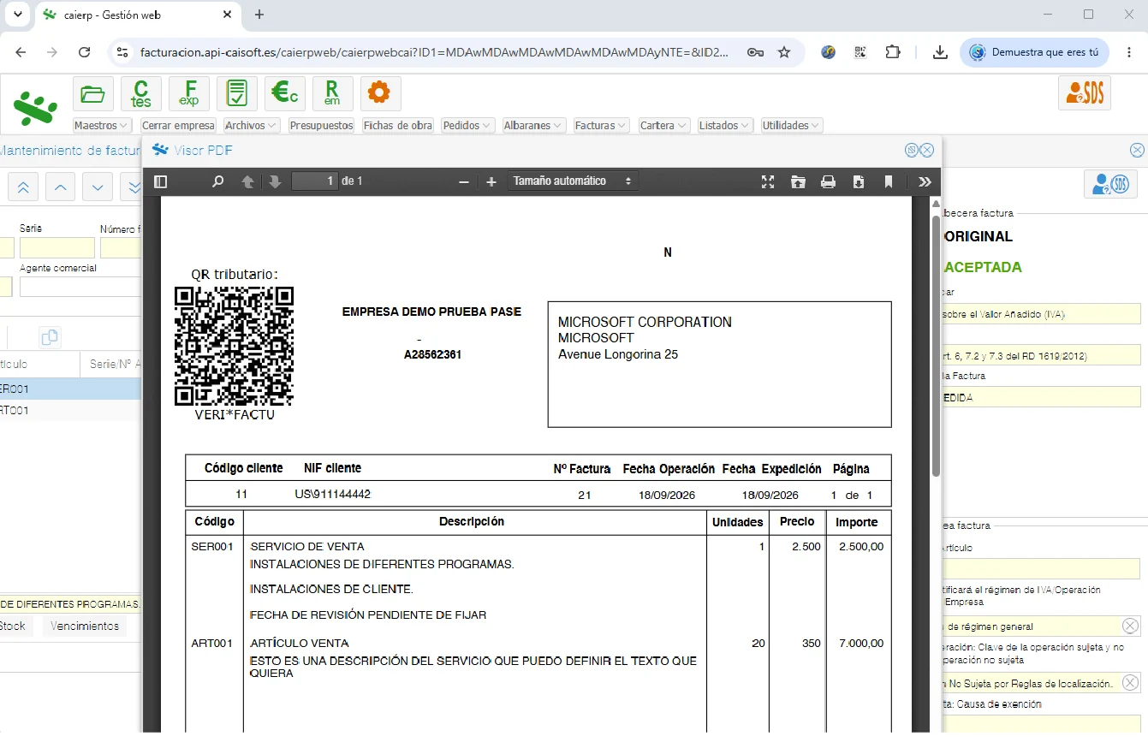The width and height of the screenshot is (1148, 748).
Task: Open the Cartera dropdown menu
Action: pos(663,125)
